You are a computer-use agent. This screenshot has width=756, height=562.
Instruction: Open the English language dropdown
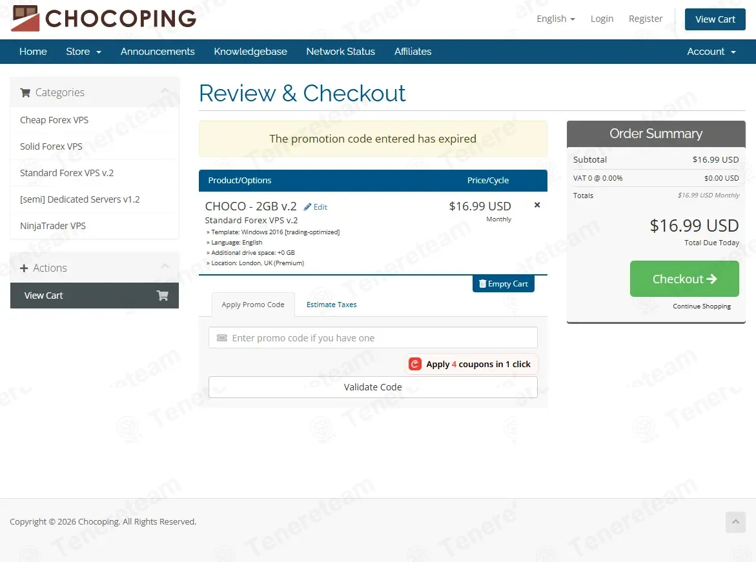pos(555,19)
